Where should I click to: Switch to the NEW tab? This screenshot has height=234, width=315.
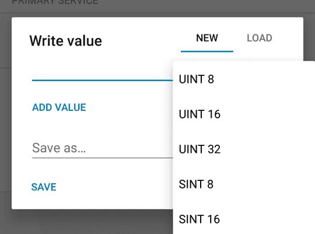click(x=207, y=38)
